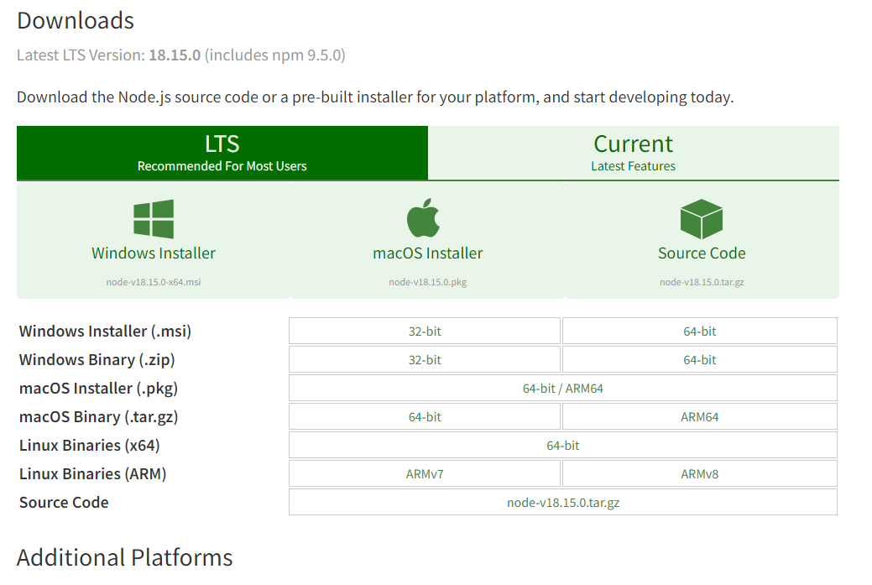Download node-v18.15.0-x64.msi under the Windows Installer icon
This screenshot has width=872, height=585.
coord(154,282)
